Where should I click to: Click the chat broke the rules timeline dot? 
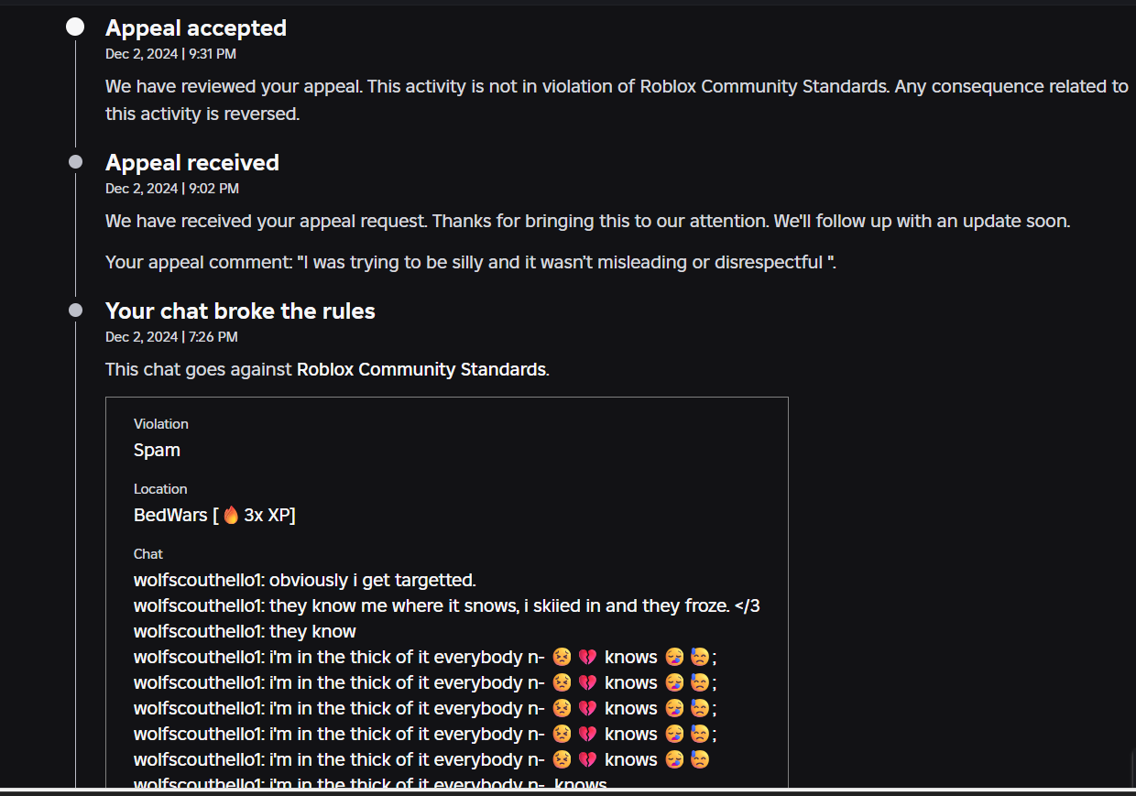pyautogui.click(x=75, y=311)
